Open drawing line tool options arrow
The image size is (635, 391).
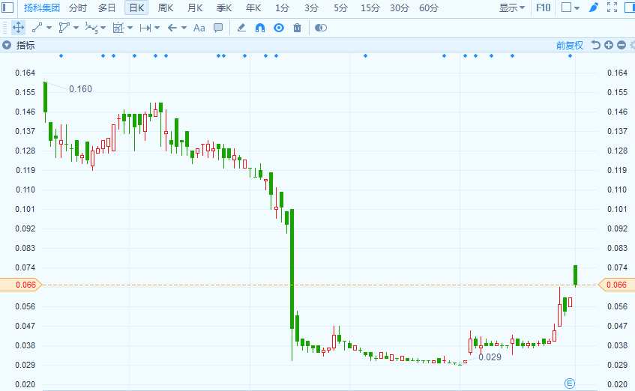coord(49,28)
